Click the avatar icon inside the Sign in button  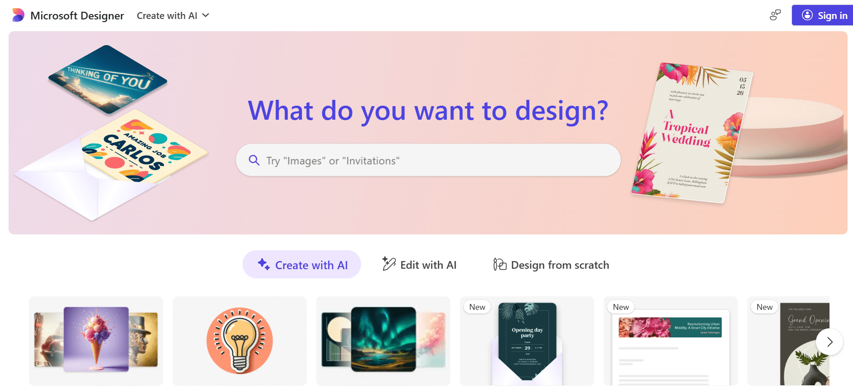[x=807, y=15]
